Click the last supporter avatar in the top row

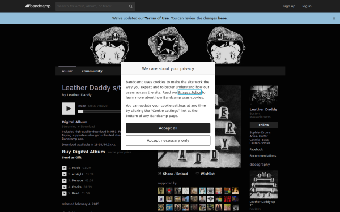(235, 191)
